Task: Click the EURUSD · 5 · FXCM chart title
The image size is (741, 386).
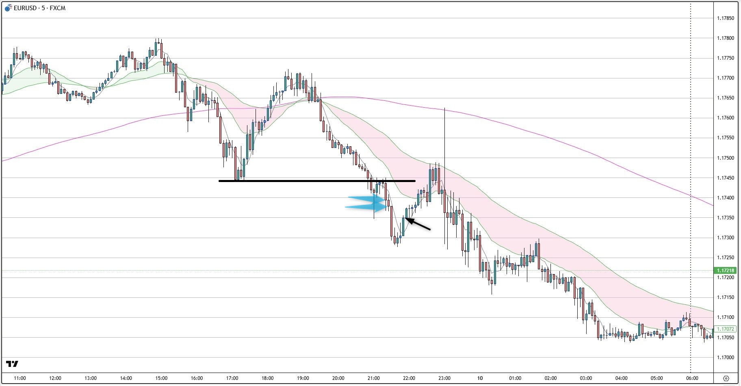Action: tap(39, 8)
